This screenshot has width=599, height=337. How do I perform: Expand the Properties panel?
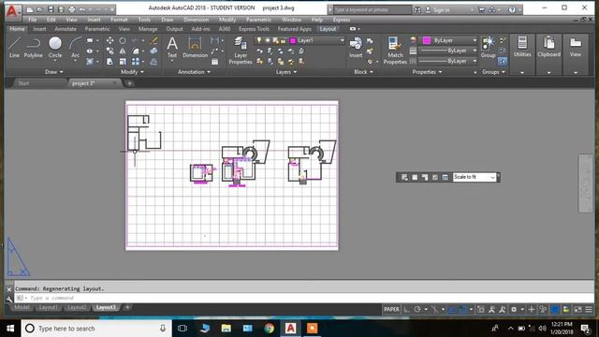coord(427,72)
